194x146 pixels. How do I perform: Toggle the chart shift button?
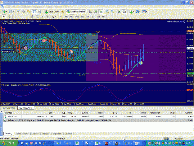pyautogui.click(x=124, y=12)
